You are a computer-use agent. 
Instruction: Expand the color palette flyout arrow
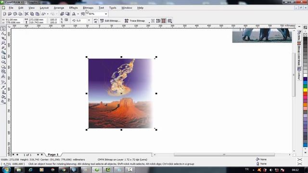(x=305, y=152)
